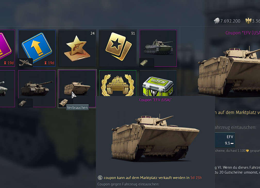Select the blue upgrade arrow booster item
The image size is (260, 188).
click(37, 48)
